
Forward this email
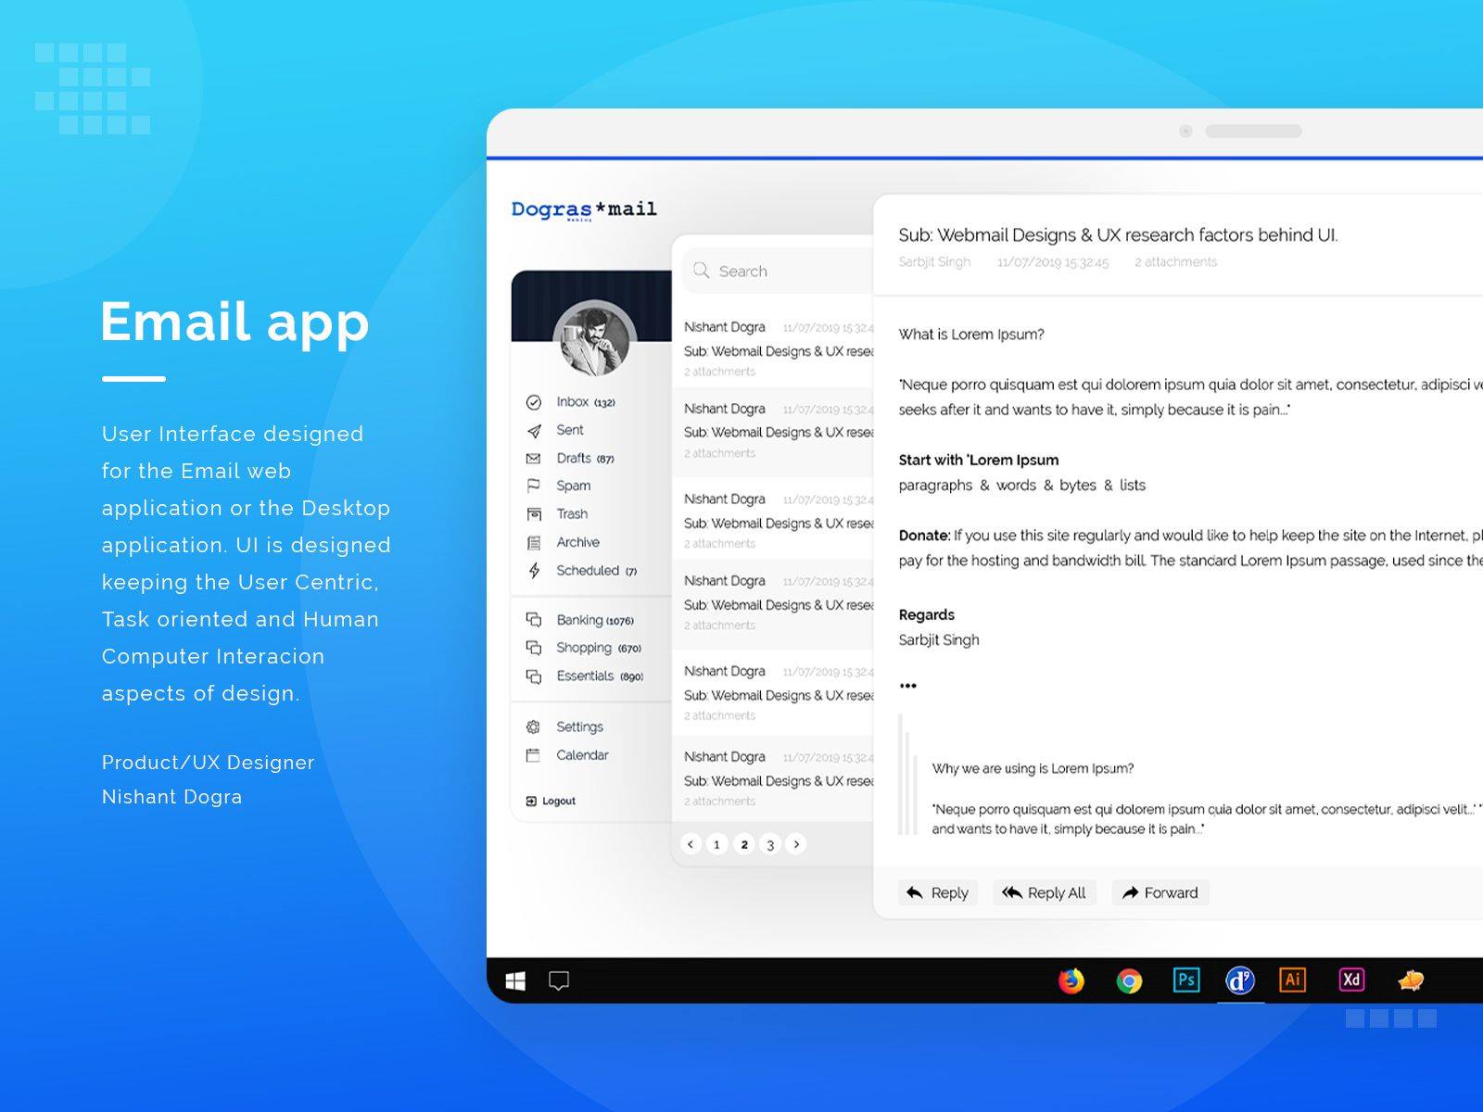tap(1160, 892)
